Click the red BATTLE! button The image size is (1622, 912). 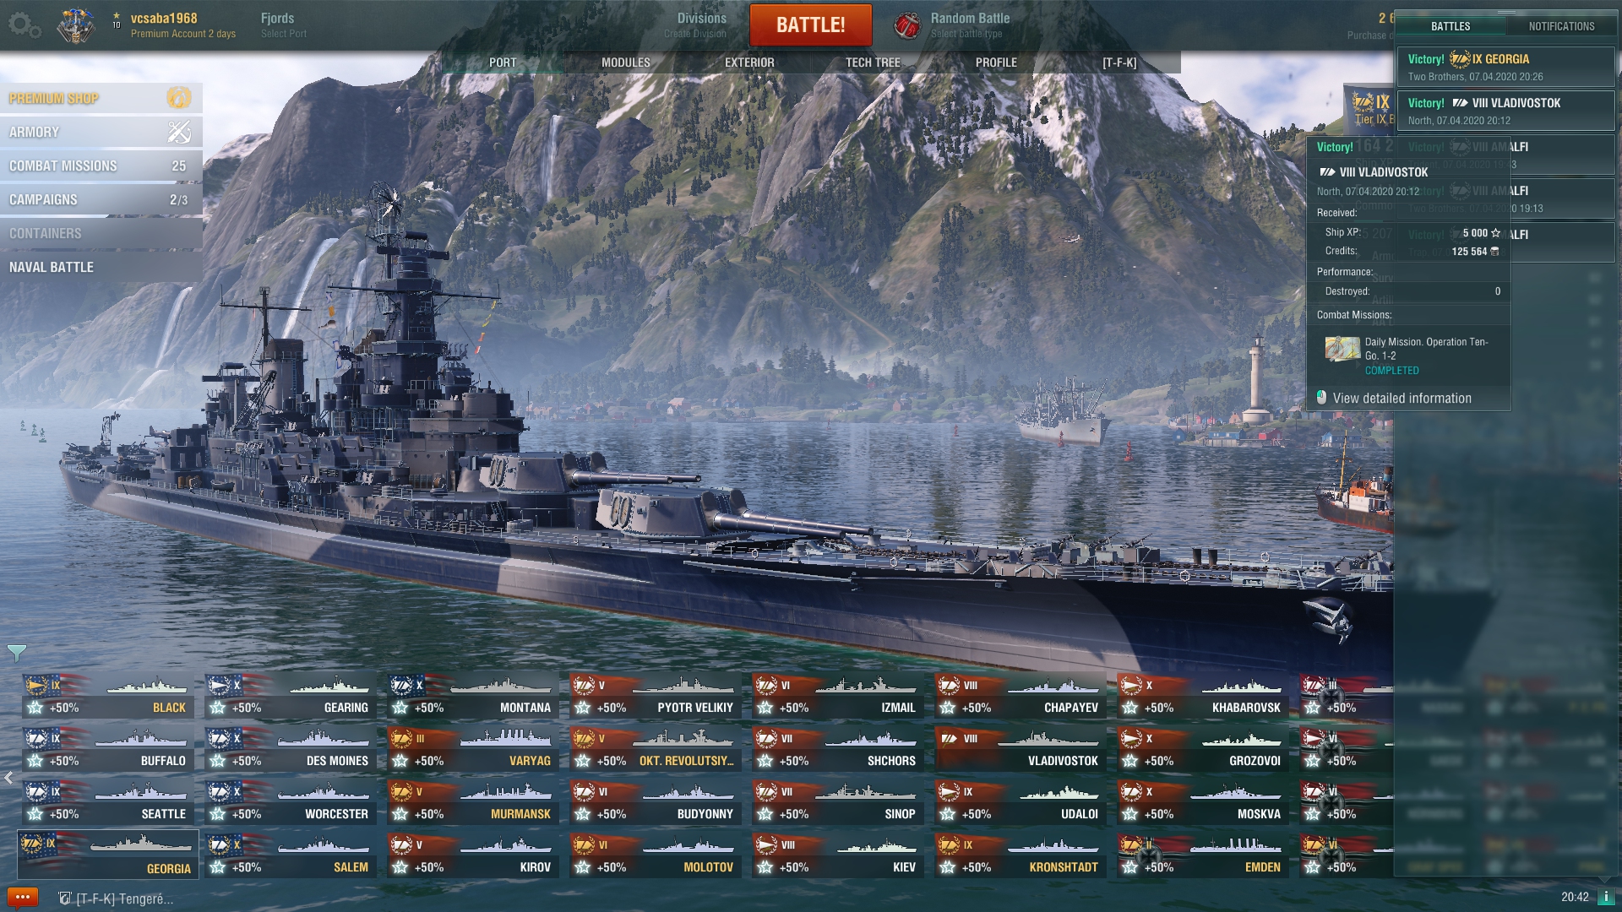point(811,24)
